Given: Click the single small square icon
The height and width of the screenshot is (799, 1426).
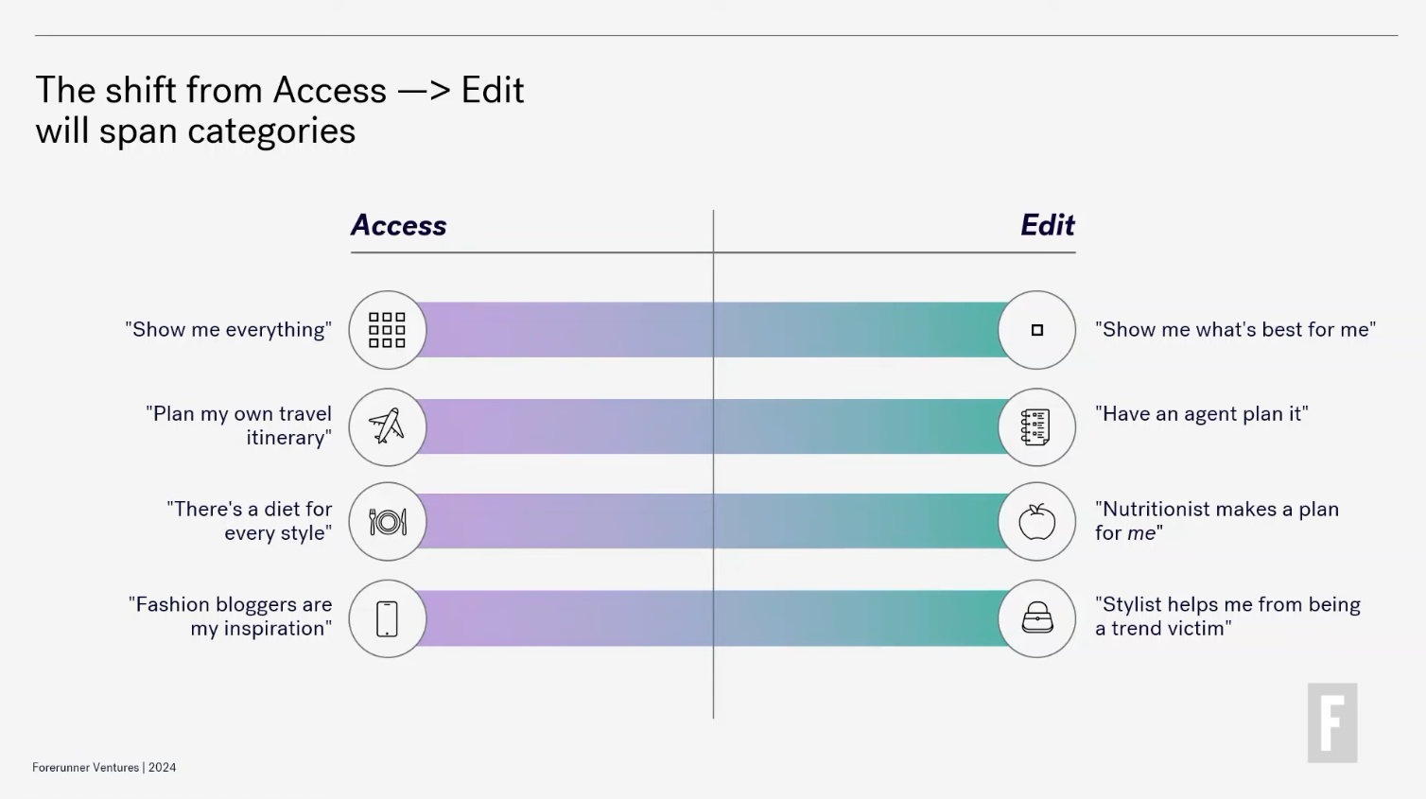Looking at the screenshot, I should 1037,330.
